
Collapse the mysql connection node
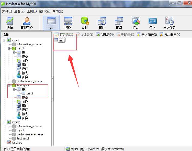(x=4, y=40)
